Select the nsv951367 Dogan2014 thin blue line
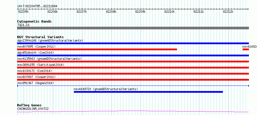This screenshot has width=257, height=115. coord(133,86)
